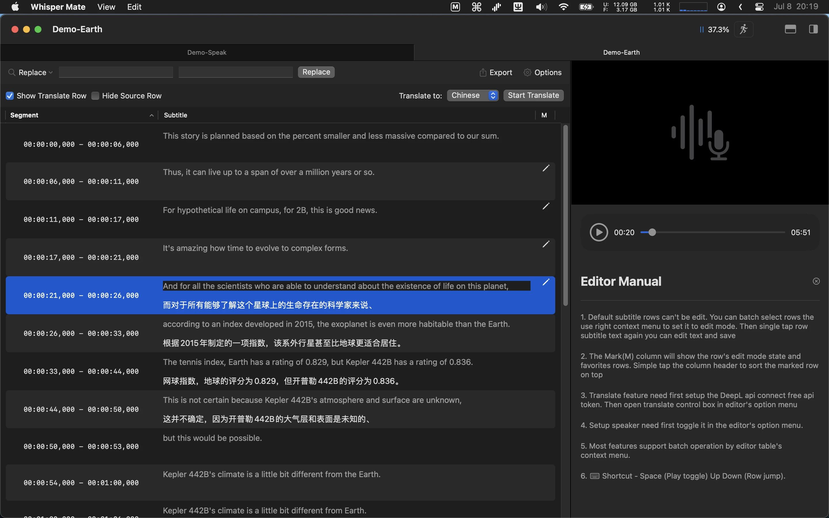The width and height of the screenshot is (829, 518).
Task: Sort rows by M mark column
Action: [x=544, y=115]
